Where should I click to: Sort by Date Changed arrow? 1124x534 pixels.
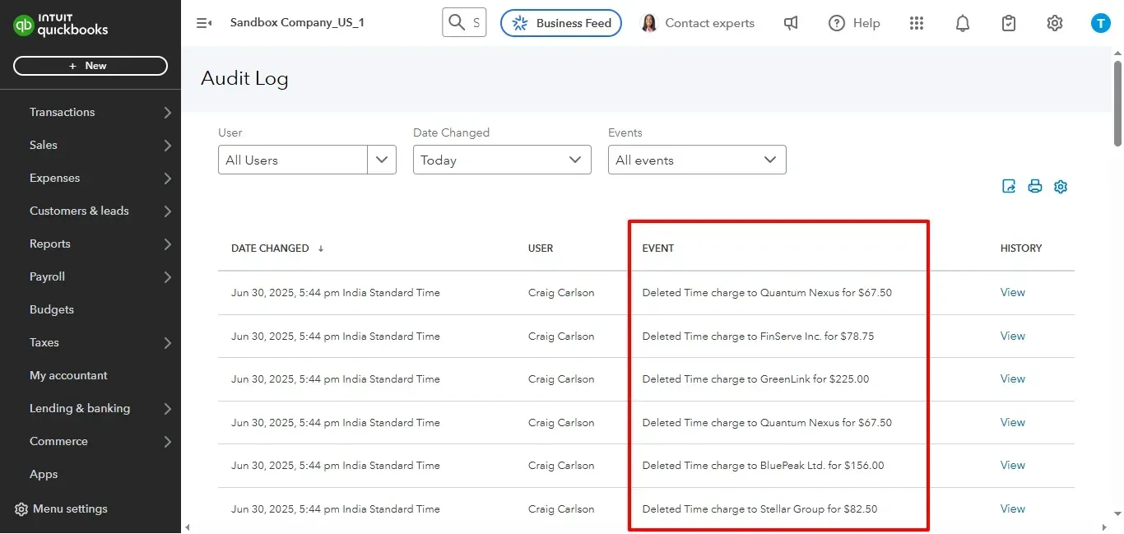click(321, 248)
